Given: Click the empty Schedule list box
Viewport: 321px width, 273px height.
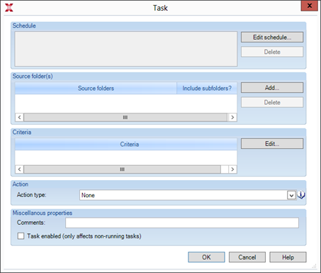Looking at the screenshot, I should (126, 49).
